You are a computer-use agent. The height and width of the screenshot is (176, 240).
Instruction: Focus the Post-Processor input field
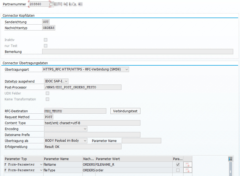[82, 87]
